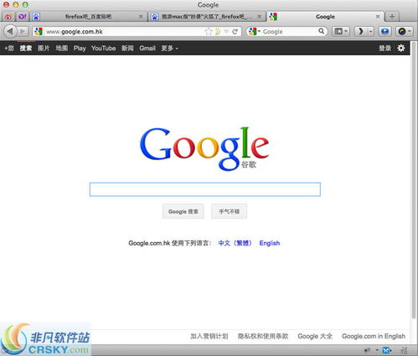Click the 登录 sign-in link

pos(384,49)
